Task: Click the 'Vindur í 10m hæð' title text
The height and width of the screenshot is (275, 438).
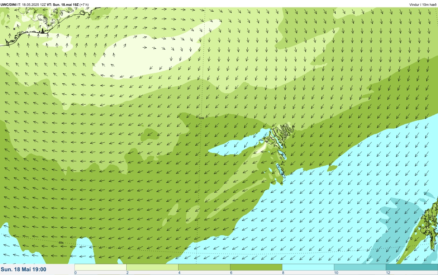Action: point(423,4)
